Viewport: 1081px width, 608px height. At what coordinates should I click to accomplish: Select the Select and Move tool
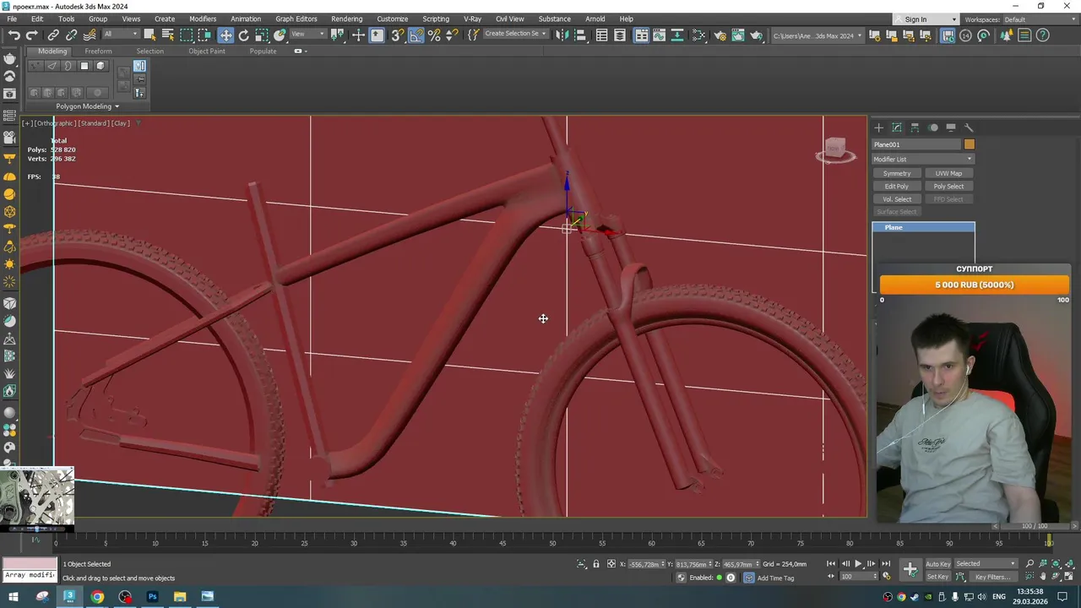coord(225,35)
